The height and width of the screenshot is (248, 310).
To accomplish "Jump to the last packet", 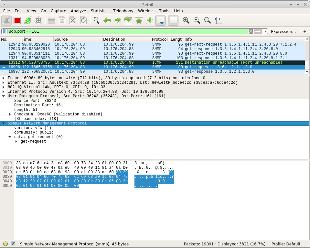I will tap(150, 20).
